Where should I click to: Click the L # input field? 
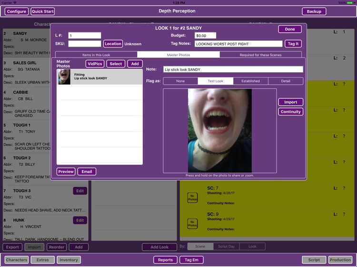(x=84, y=36)
